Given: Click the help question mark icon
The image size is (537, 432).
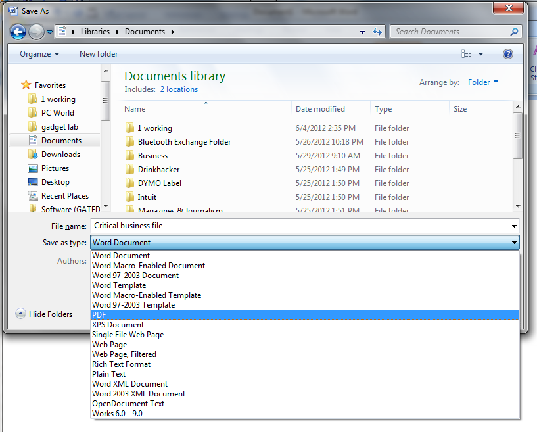Looking at the screenshot, I should [x=507, y=54].
